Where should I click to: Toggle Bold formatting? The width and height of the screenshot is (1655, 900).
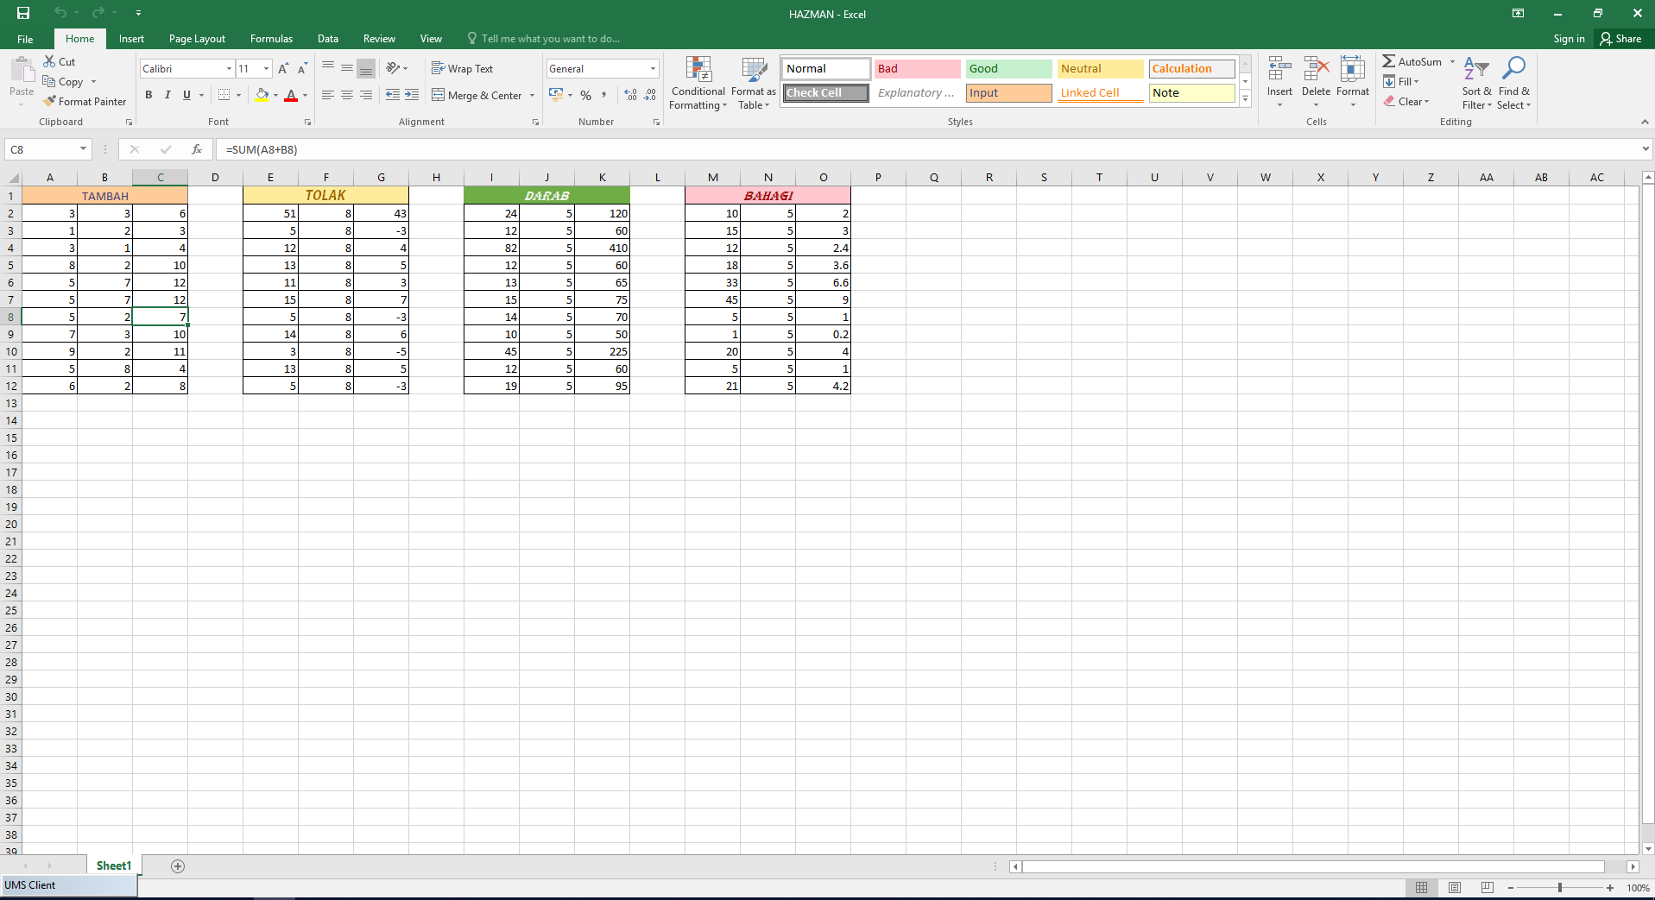(148, 96)
